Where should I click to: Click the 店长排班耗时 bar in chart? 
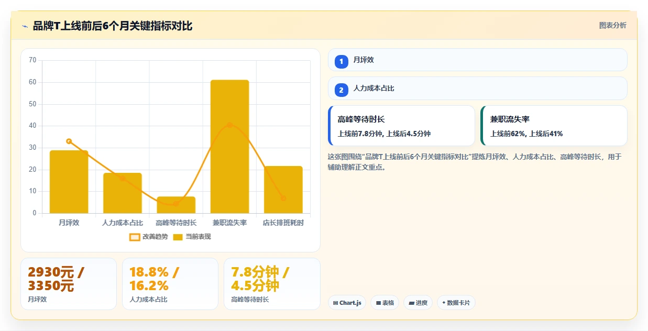coord(283,190)
